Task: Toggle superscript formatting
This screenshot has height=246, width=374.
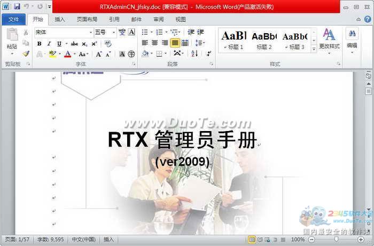Action: pyautogui.click(x=94, y=44)
